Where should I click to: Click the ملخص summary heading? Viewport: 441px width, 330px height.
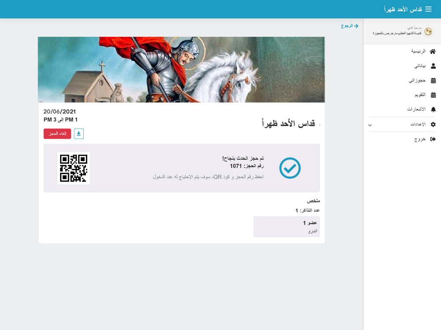click(313, 201)
